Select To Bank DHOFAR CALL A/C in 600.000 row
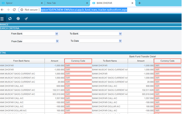Viewport: 182px width, 114px height. pos(110,86)
